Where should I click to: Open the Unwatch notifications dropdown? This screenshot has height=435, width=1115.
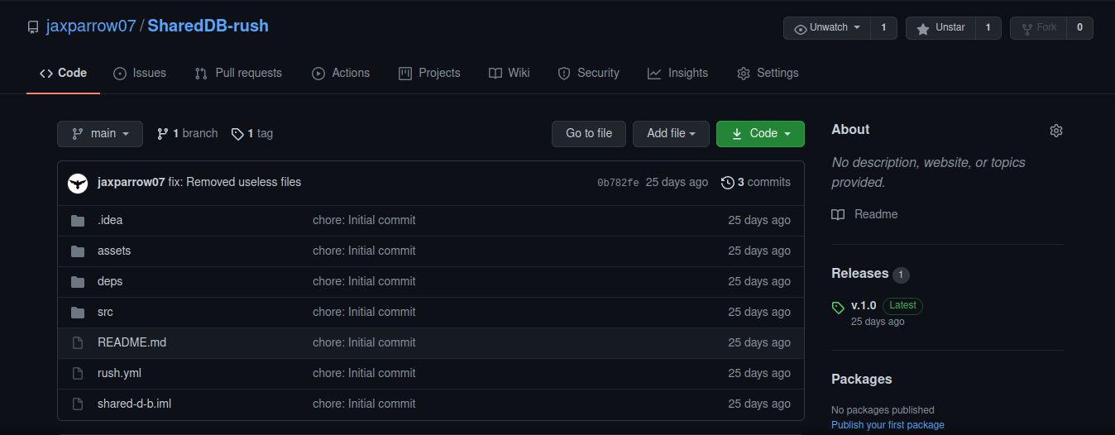[827, 28]
